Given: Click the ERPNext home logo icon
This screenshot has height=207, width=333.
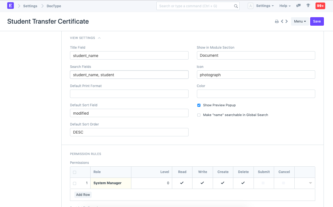Looking at the screenshot, I should [11, 6].
